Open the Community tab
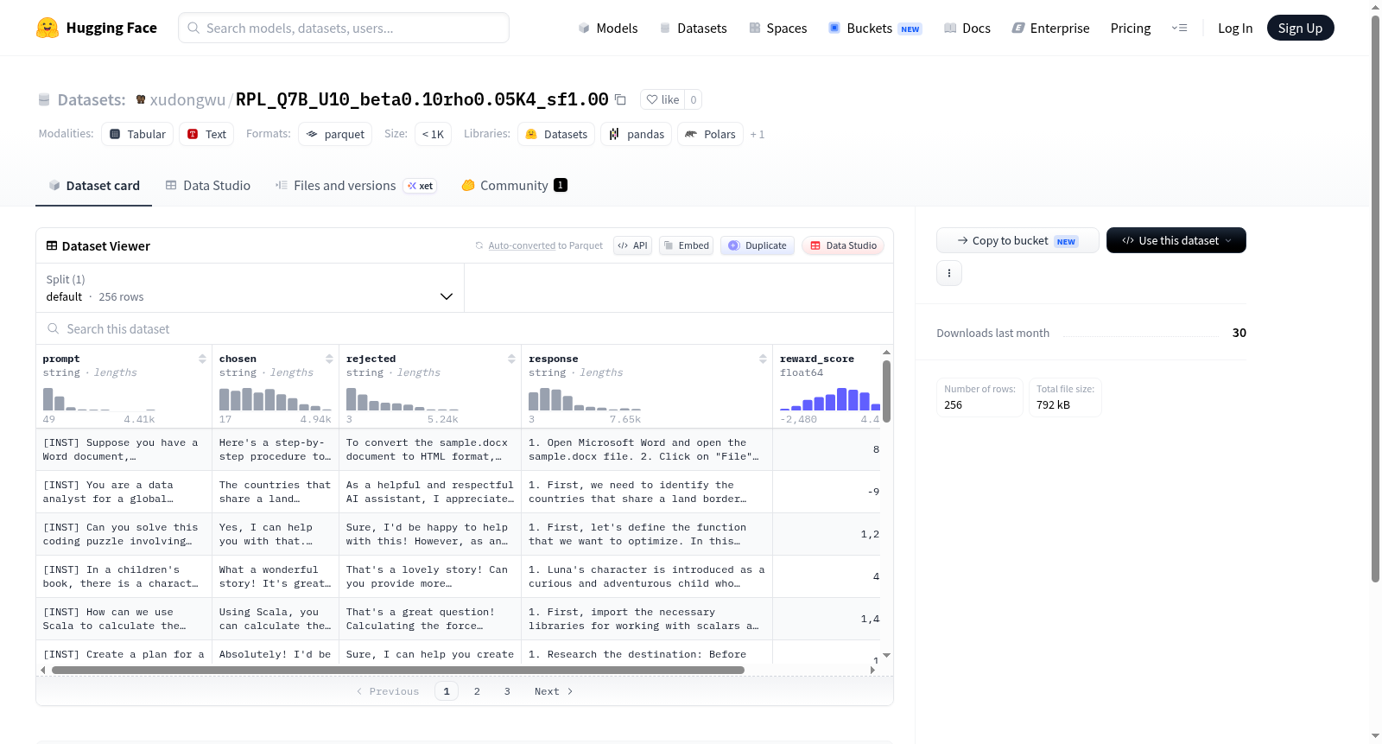 (515, 185)
